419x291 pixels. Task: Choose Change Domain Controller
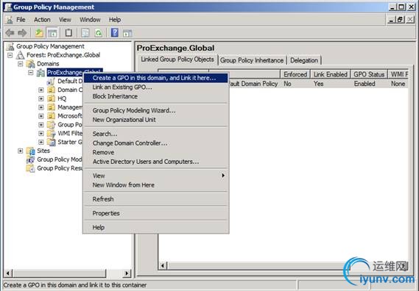[156, 143]
